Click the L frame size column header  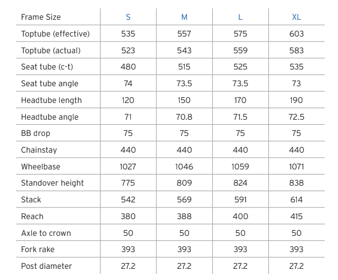pyautogui.click(x=240, y=17)
